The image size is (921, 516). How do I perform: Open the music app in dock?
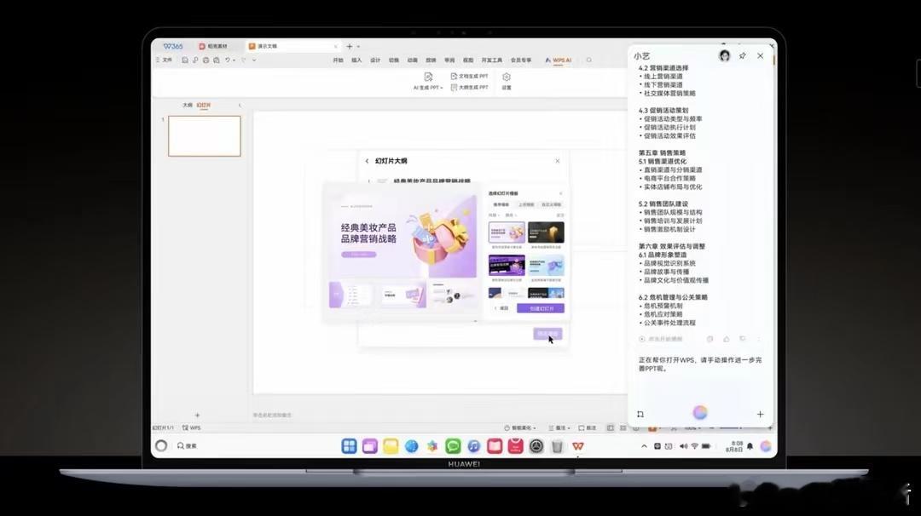pos(474,446)
